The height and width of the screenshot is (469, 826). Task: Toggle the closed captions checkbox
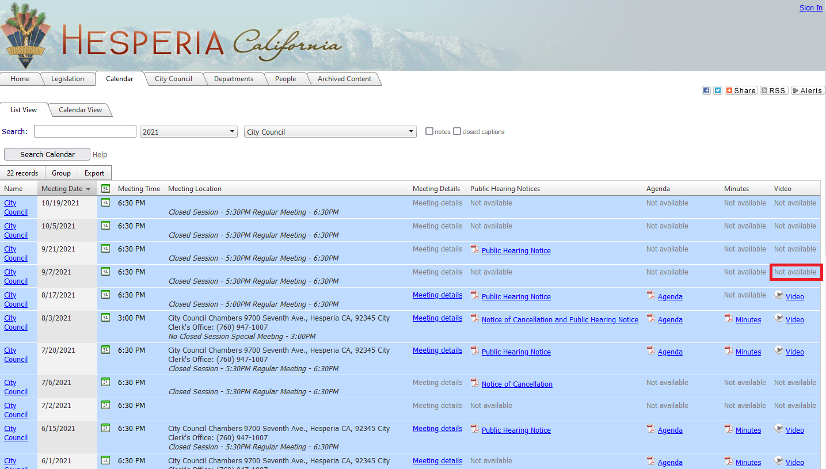(x=457, y=131)
